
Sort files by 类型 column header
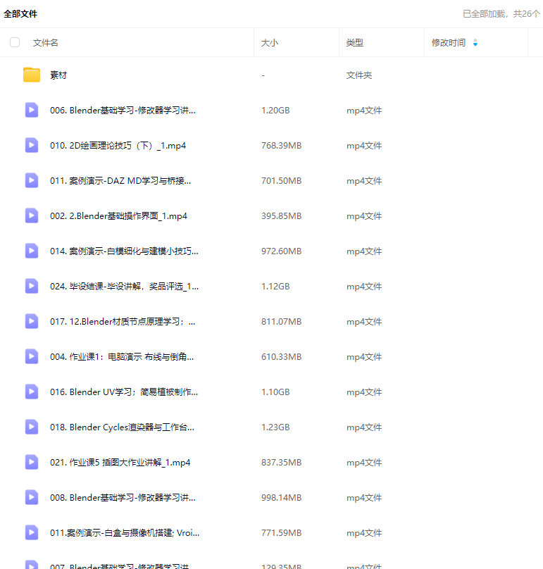point(355,43)
